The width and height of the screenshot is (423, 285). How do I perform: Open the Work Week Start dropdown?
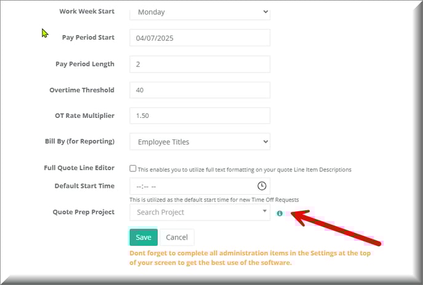200,12
